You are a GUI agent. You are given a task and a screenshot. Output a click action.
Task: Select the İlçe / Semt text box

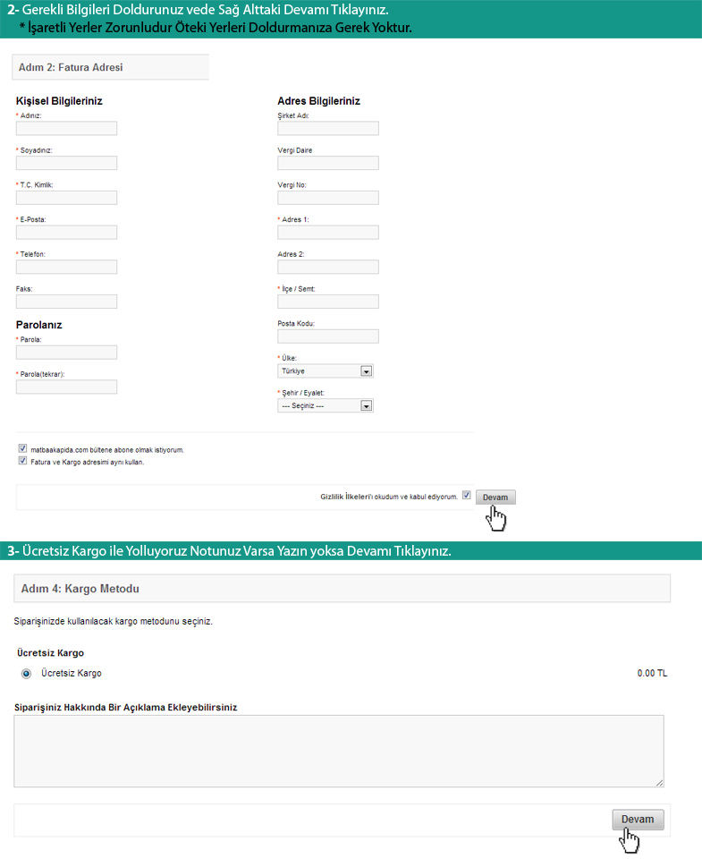pos(328,302)
